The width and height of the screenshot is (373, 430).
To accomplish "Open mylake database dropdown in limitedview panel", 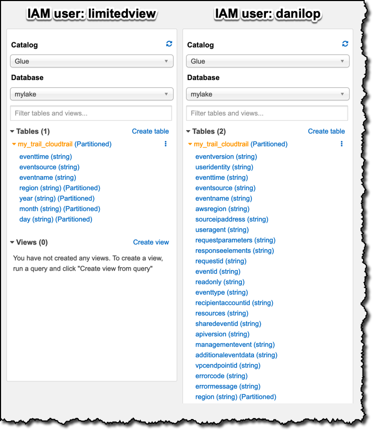I will [91, 94].
